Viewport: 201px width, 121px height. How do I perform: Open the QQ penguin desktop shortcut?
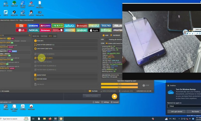pos(31,13)
